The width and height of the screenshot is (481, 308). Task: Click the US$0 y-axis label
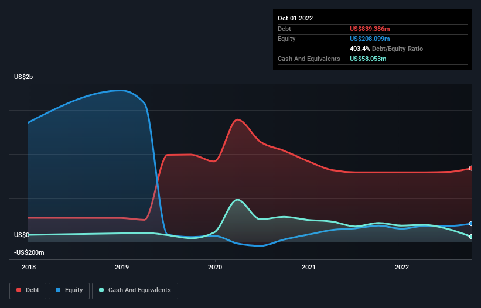pyautogui.click(x=22, y=235)
